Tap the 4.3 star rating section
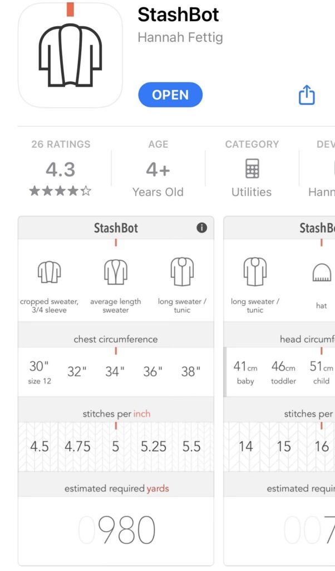This screenshot has height=571, width=335. [x=61, y=168]
